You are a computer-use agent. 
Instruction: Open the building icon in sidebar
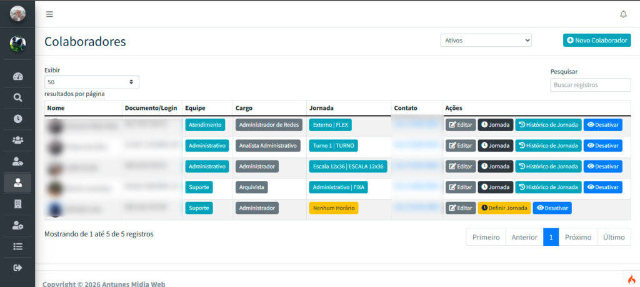[x=17, y=204]
